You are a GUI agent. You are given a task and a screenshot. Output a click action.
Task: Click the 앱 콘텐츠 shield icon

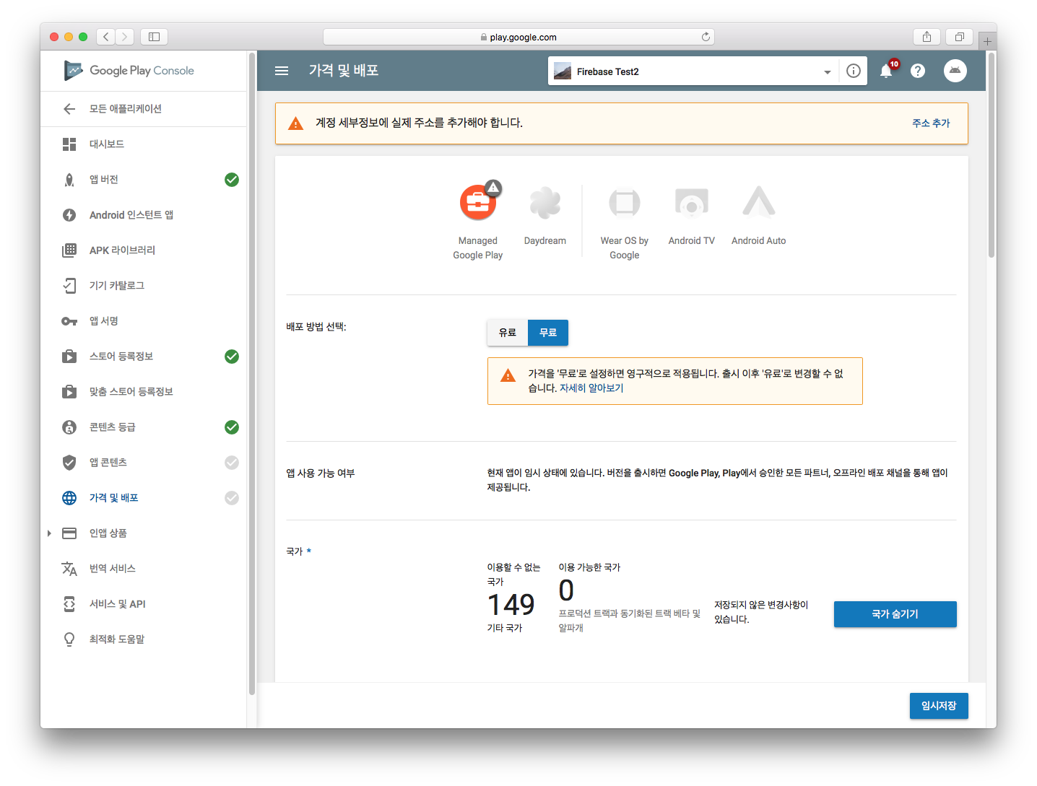pyautogui.click(x=69, y=463)
